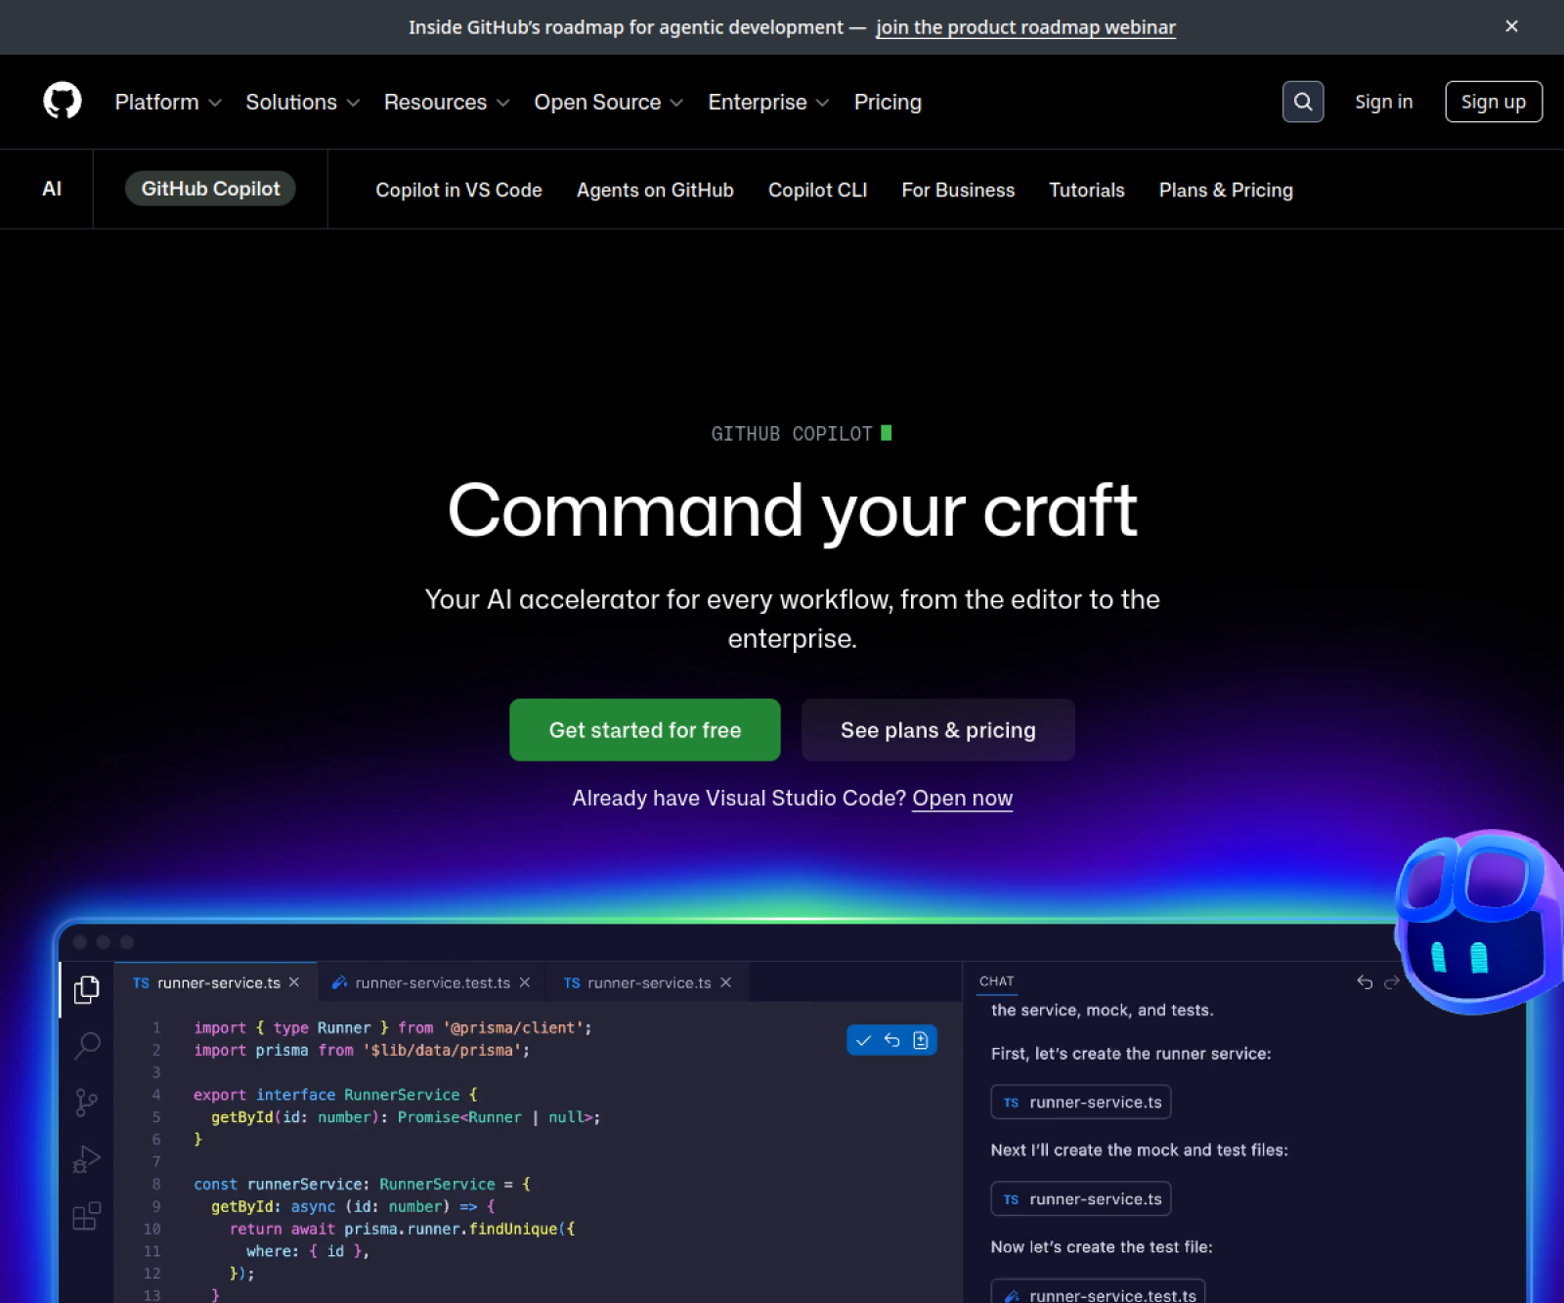Click the GitHub logo in the header

click(x=63, y=101)
